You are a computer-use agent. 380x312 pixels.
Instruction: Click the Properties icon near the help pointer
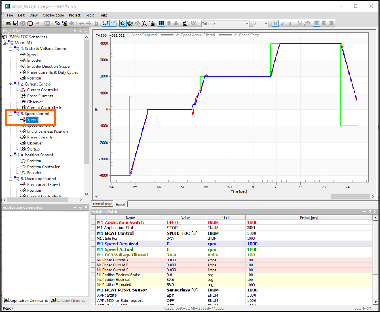186,23
